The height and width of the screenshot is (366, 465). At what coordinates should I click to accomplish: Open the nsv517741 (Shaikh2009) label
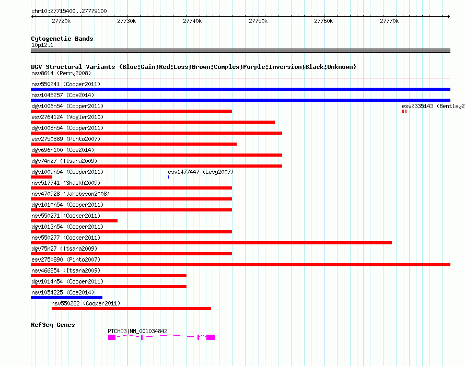point(66,183)
